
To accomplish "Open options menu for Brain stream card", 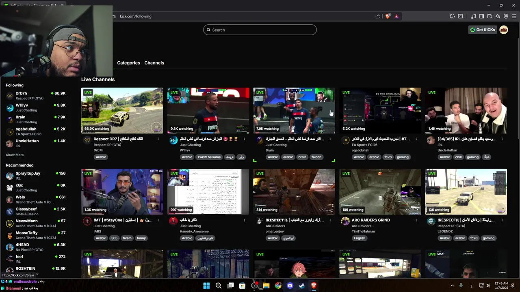I will click(x=330, y=139).
